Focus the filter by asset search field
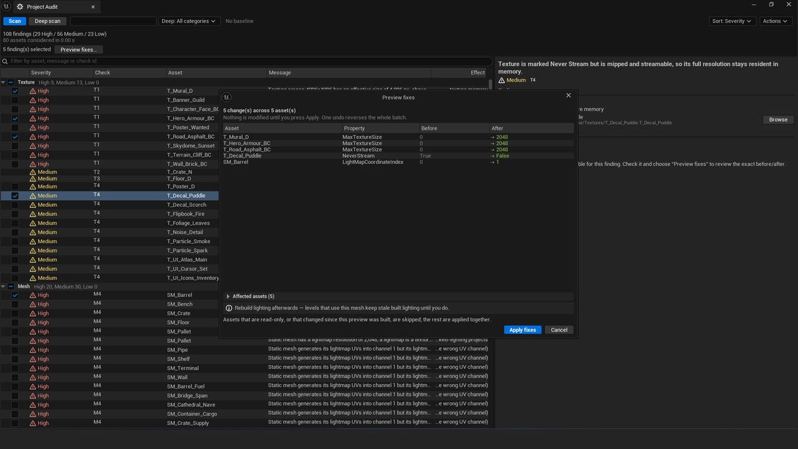This screenshot has width=798, height=449. coord(247,61)
